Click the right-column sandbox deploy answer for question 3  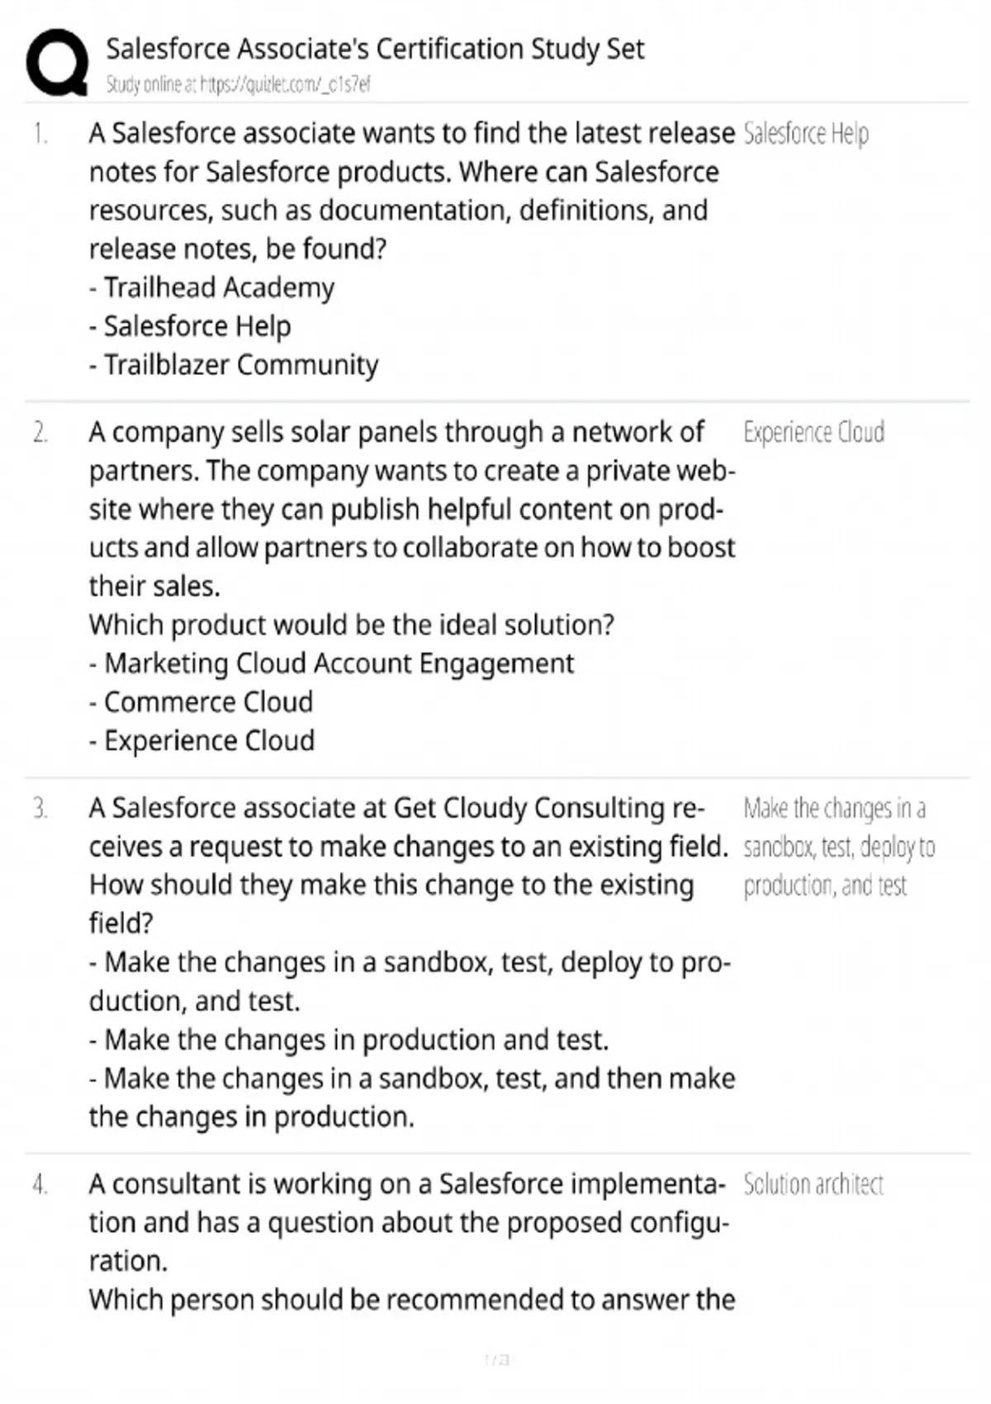coord(837,847)
